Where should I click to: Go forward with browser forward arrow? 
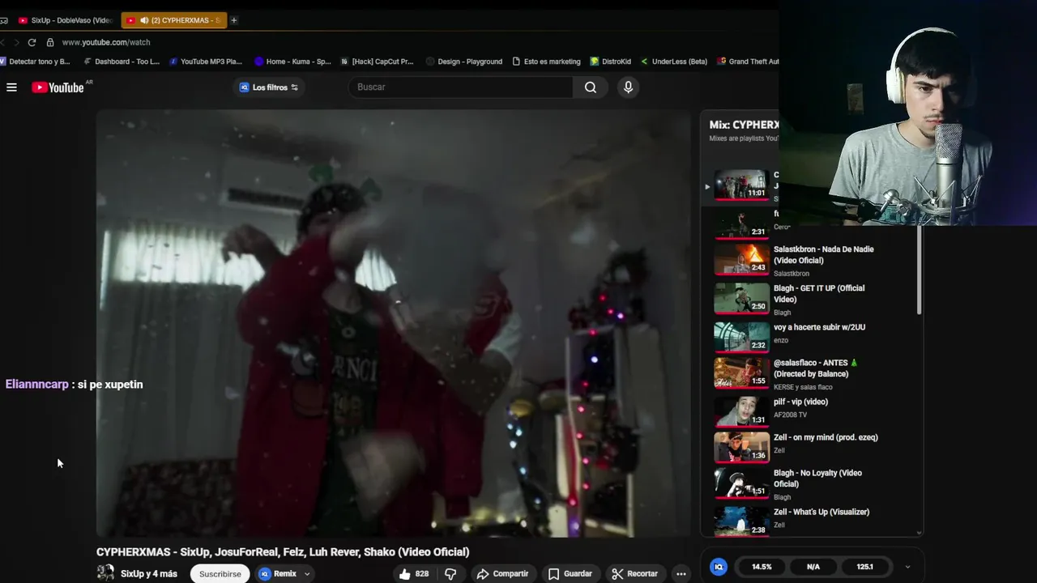point(15,42)
